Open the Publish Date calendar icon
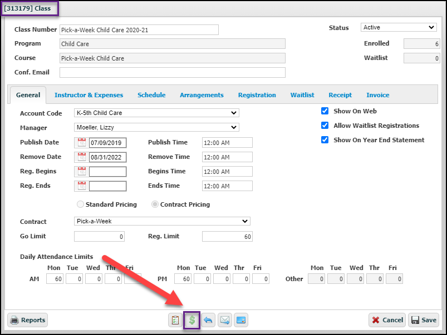The height and width of the screenshot is (335, 447). pyautogui.click(x=81, y=143)
